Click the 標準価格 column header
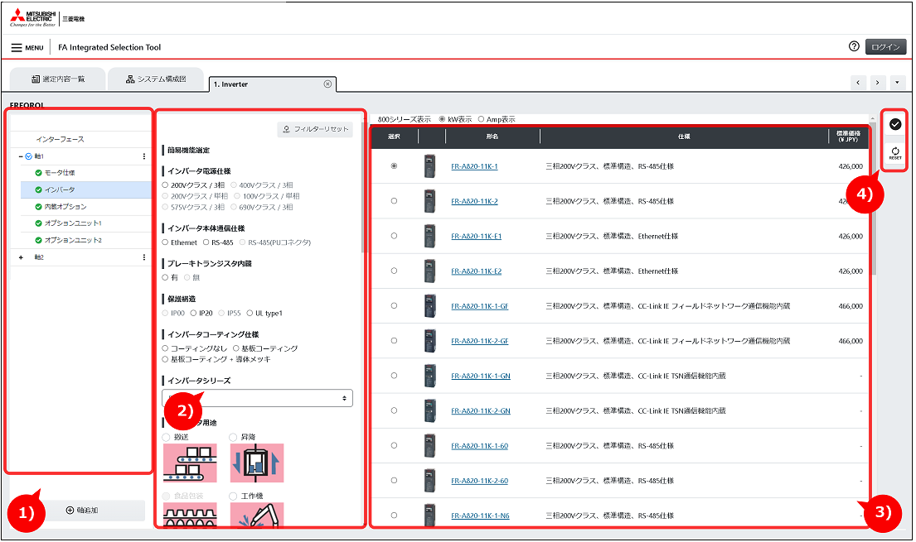 pos(848,137)
